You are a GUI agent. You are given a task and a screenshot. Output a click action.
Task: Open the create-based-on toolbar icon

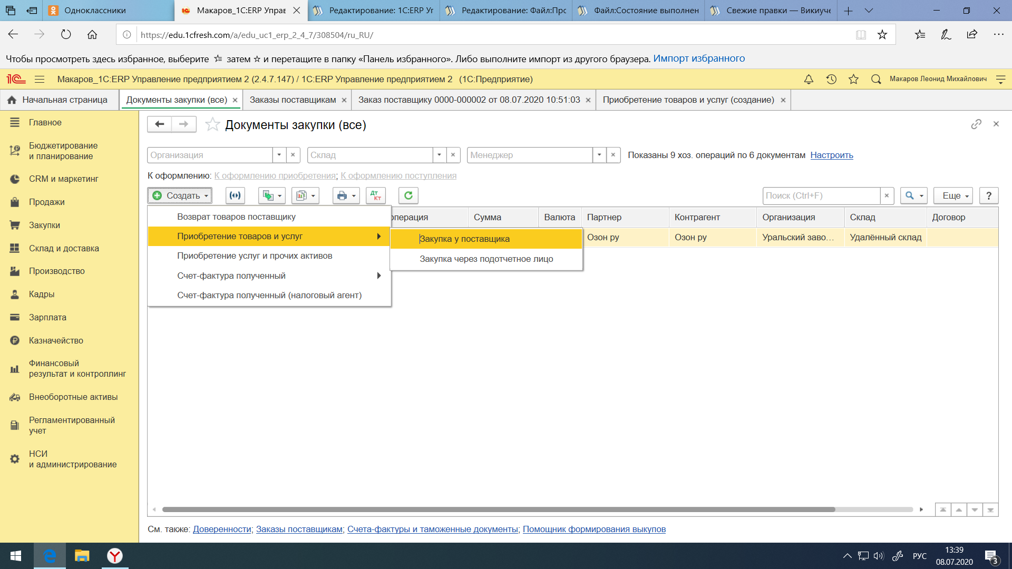pyautogui.click(x=272, y=195)
